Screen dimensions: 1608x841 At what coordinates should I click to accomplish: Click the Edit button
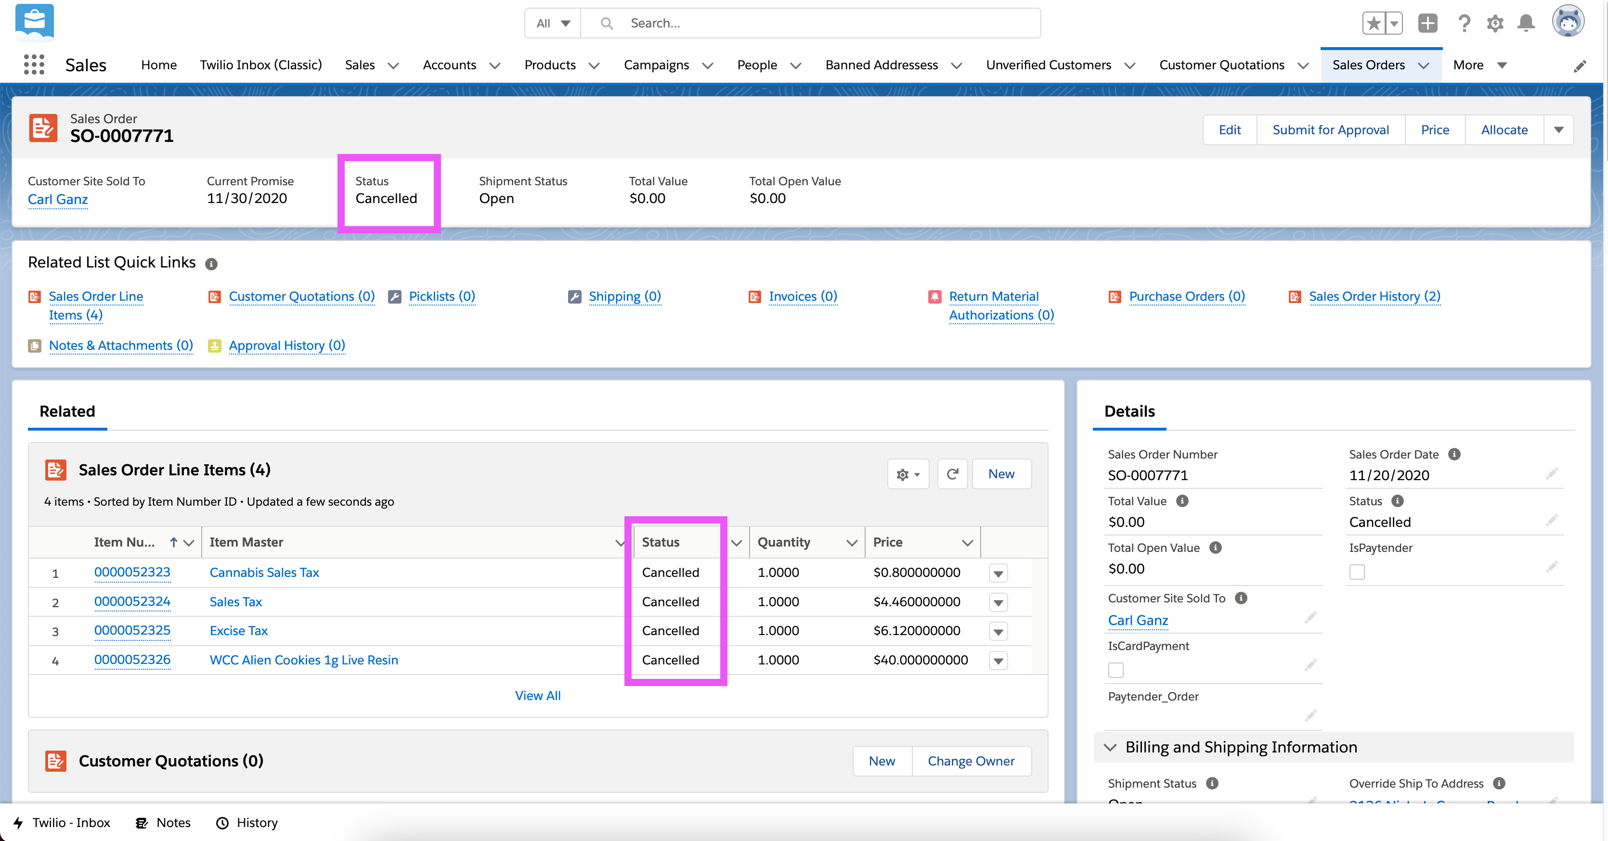(x=1230, y=130)
